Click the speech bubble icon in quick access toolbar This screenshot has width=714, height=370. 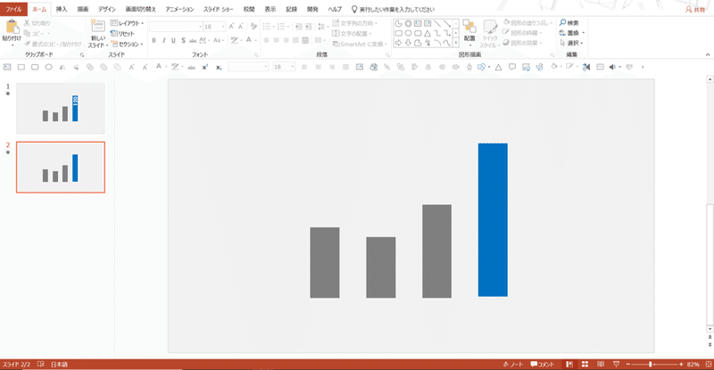(512, 68)
